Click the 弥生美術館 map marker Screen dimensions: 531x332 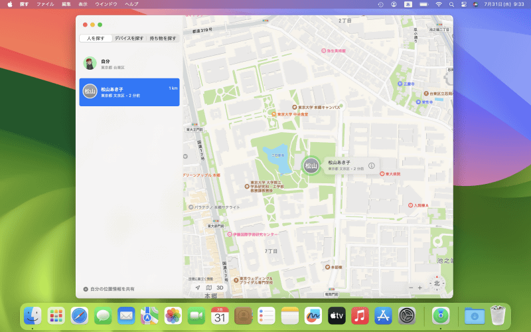324,51
